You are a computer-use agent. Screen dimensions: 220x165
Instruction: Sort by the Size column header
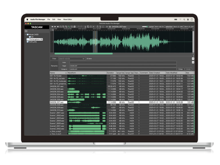[x=190, y=73]
